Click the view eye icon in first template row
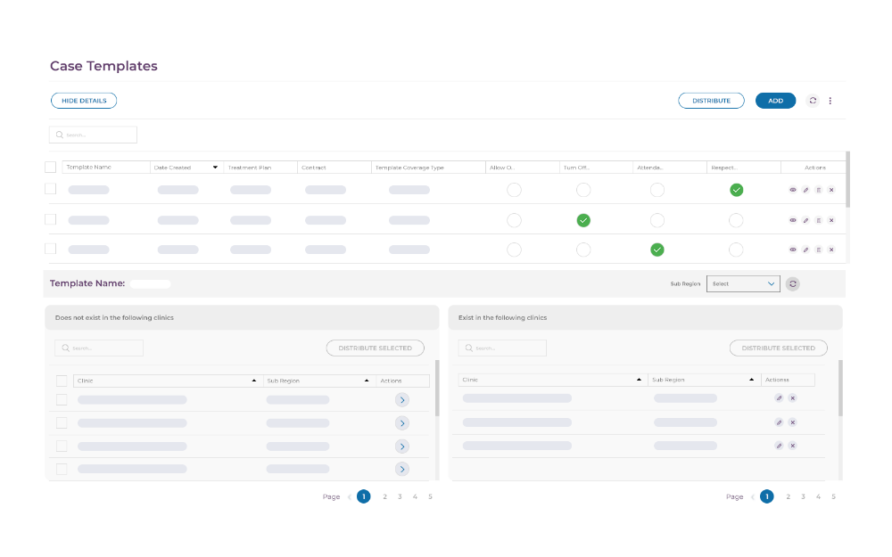Viewport: 892px width, 557px height. pyautogui.click(x=792, y=190)
